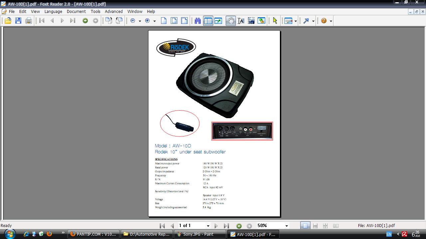The height and width of the screenshot is (239, 426).
Task: Click the Open file folder icon
Action: tap(8, 21)
